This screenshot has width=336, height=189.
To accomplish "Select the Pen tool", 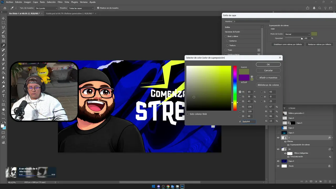I will [x=3, y=91].
